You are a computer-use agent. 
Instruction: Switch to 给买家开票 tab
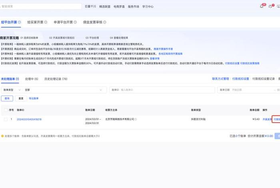tap(35, 22)
